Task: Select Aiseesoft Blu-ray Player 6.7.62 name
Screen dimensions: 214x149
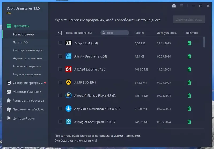Action: (x=95, y=96)
